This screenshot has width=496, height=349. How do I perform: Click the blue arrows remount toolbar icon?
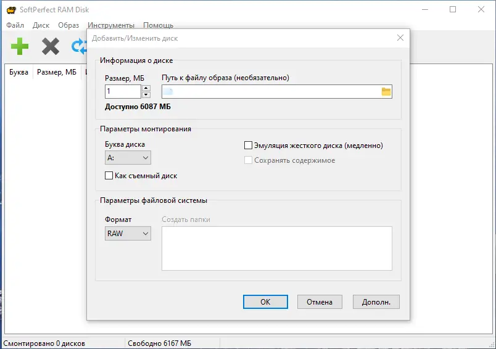pos(79,46)
